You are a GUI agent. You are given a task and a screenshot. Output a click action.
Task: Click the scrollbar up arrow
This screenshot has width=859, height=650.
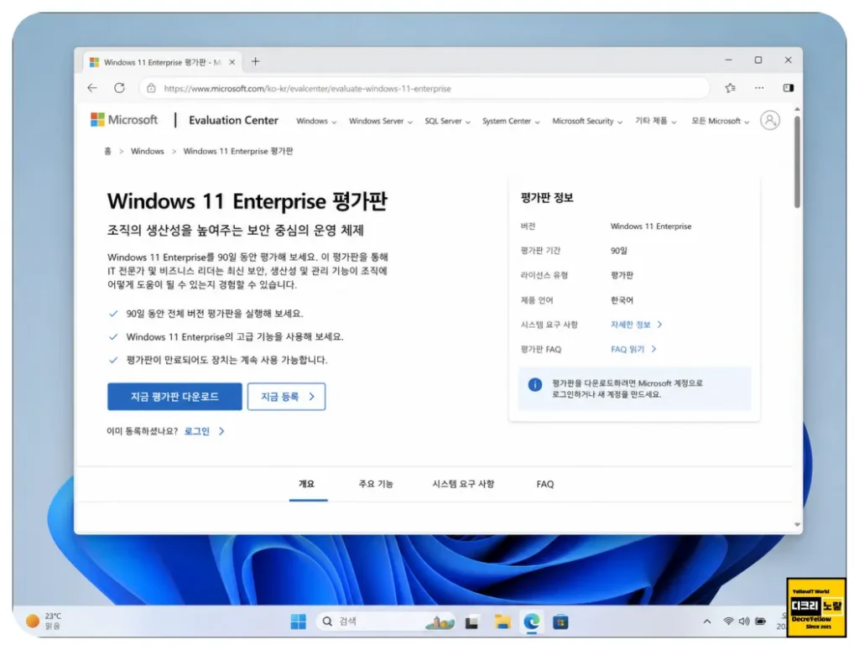pyautogui.click(x=797, y=110)
